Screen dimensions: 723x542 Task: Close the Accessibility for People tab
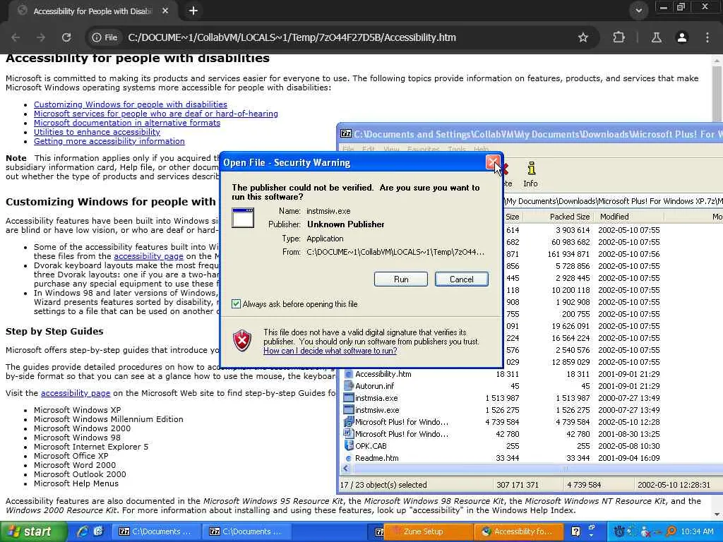165,11
